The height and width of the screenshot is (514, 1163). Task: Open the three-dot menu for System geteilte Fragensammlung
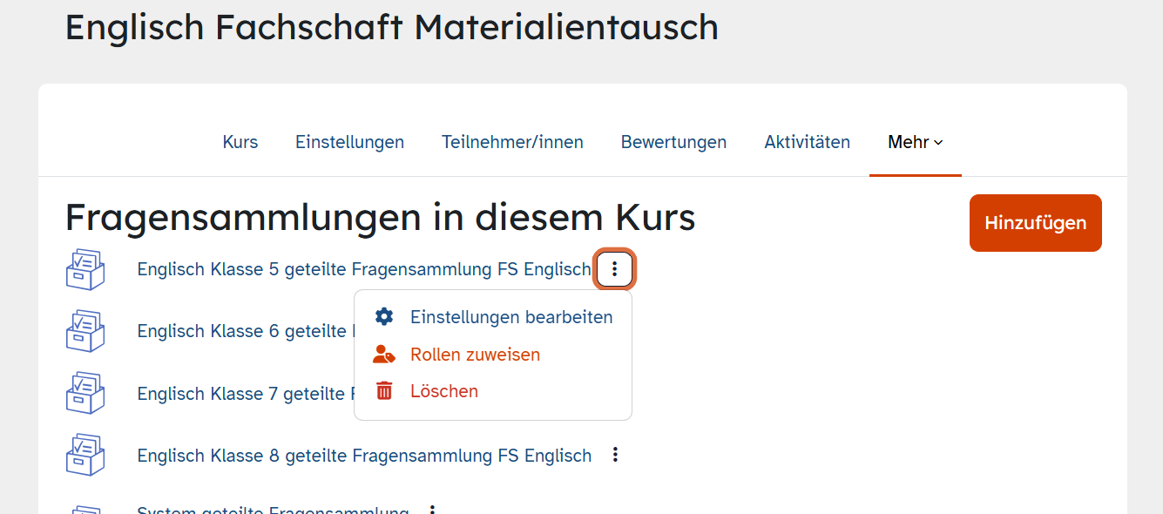coord(432,509)
